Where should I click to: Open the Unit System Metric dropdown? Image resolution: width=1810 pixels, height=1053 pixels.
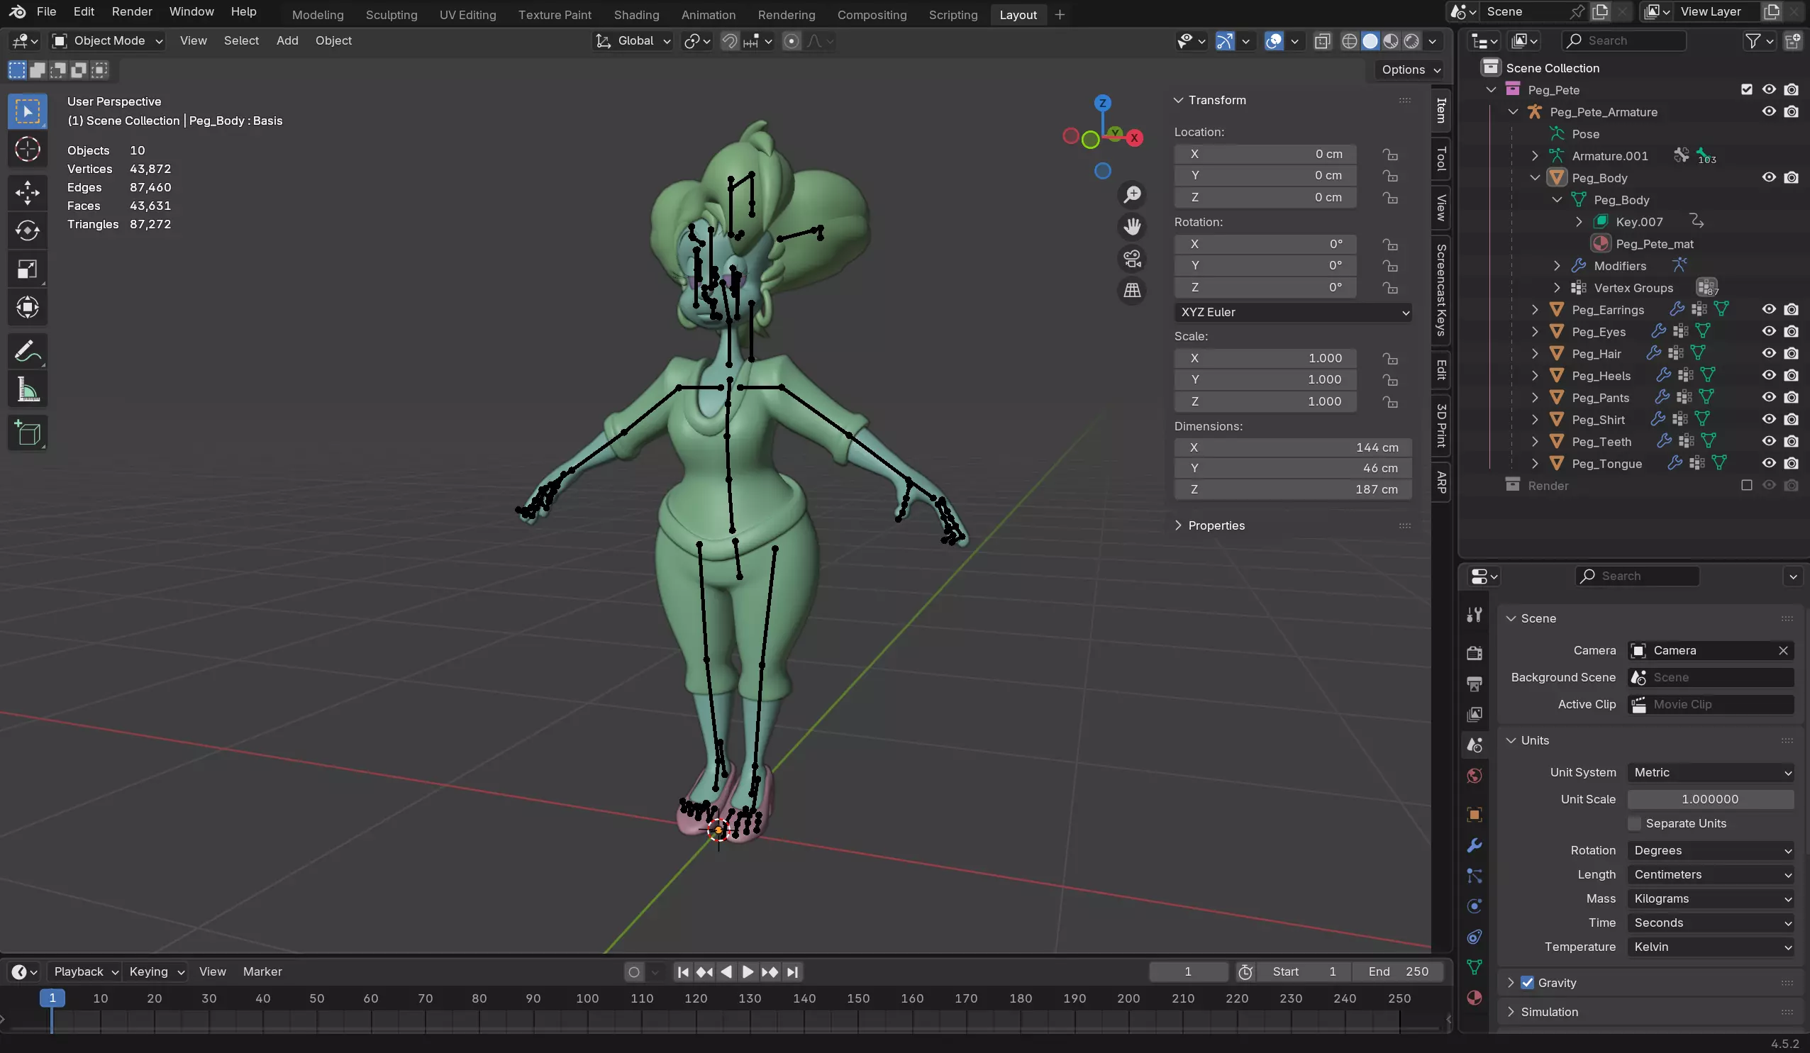click(1711, 772)
